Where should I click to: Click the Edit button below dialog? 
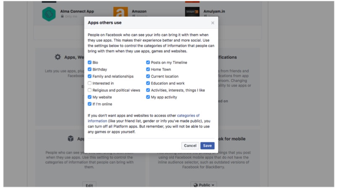(x=89, y=185)
